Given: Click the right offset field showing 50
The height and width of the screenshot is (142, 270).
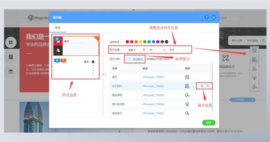Looking at the screenshot, I should point(152,50).
